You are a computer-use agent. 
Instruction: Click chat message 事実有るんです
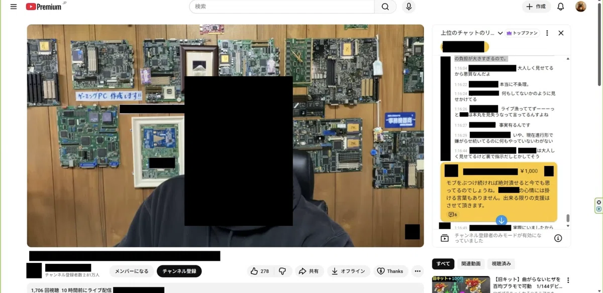pos(515,125)
